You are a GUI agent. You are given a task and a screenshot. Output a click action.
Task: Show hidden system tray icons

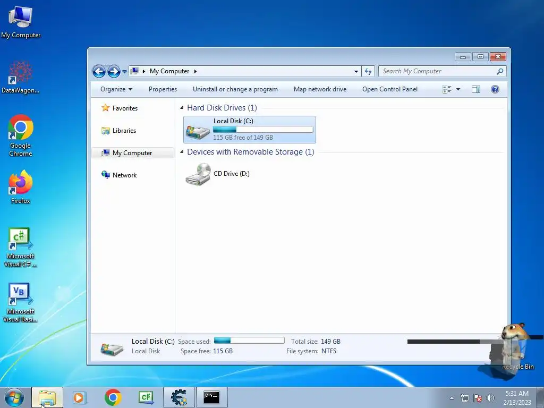coord(452,398)
